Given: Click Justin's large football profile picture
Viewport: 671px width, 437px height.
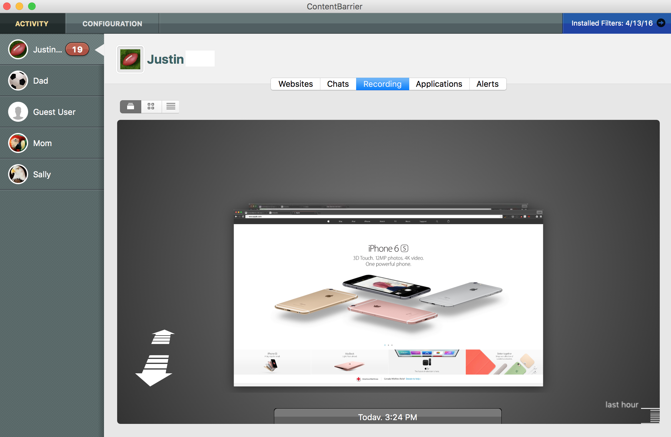Looking at the screenshot, I should click(130, 59).
